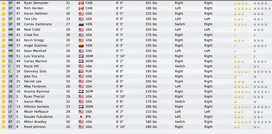Click the grinning morale face for Chad Fox
This screenshot has width=272, height=134.
pyautogui.click(x=3, y=35)
